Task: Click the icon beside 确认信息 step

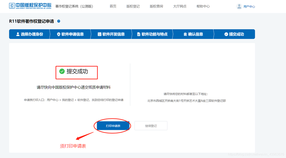Action: click(185, 34)
